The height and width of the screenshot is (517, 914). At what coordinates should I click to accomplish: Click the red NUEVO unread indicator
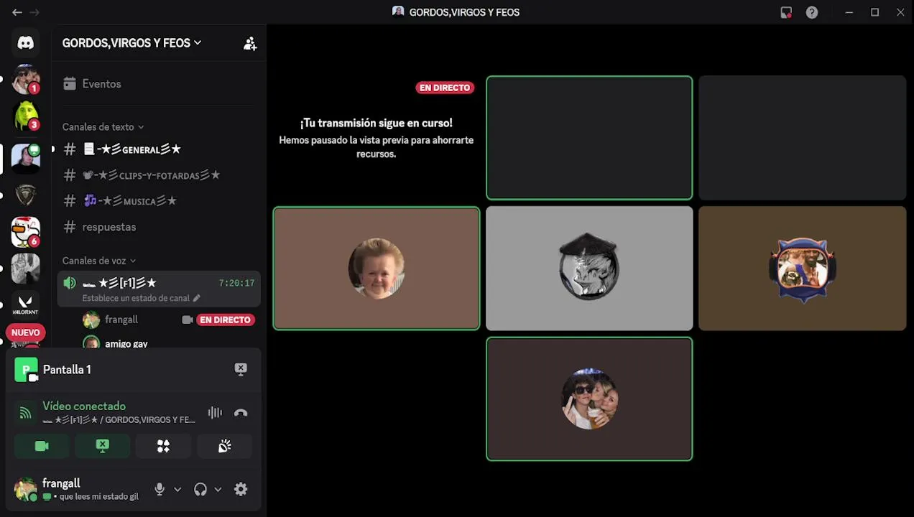(x=25, y=332)
